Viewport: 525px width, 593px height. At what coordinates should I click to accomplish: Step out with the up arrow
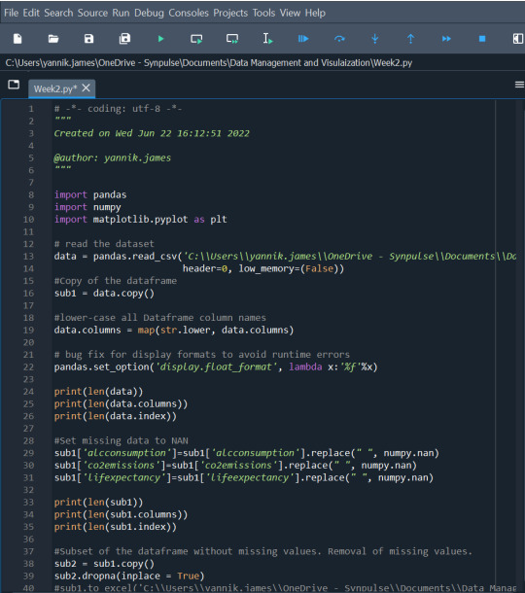point(411,39)
